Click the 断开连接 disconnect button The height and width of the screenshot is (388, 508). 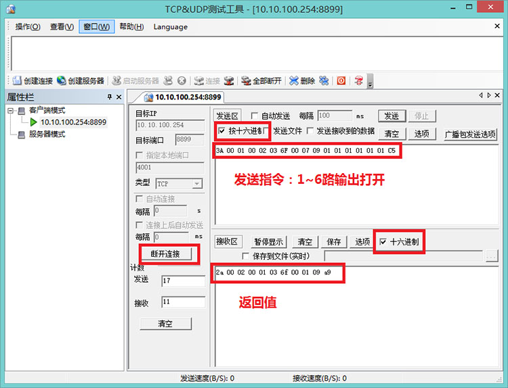click(x=165, y=254)
